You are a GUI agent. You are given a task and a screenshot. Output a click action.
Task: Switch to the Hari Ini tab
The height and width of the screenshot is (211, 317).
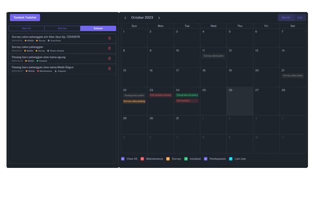[x=27, y=29]
